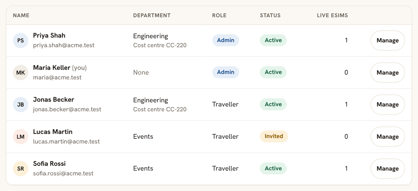Select the name Priya Shah
The height and width of the screenshot is (191, 418).
(49, 35)
